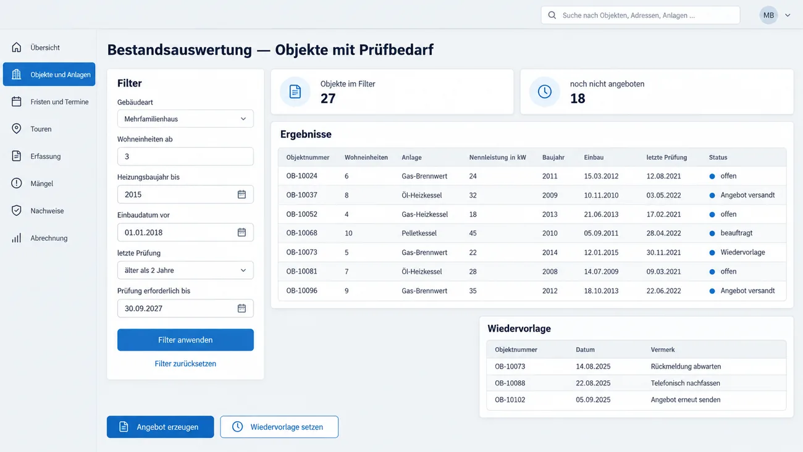Click the Wiedervorlage status of OB-10073
This screenshot has height=452, width=803.
(742, 253)
